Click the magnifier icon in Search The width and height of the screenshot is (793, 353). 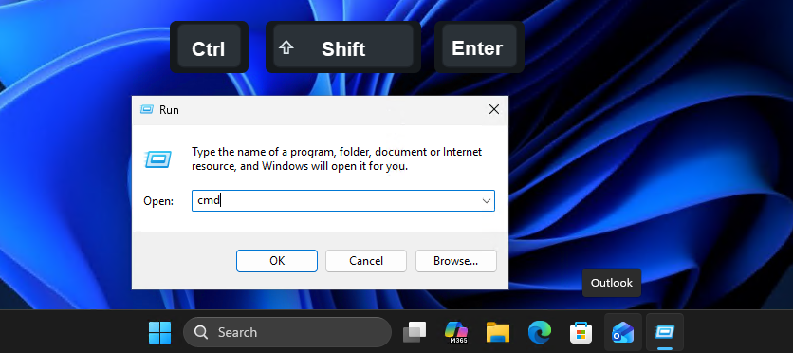point(201,332)
